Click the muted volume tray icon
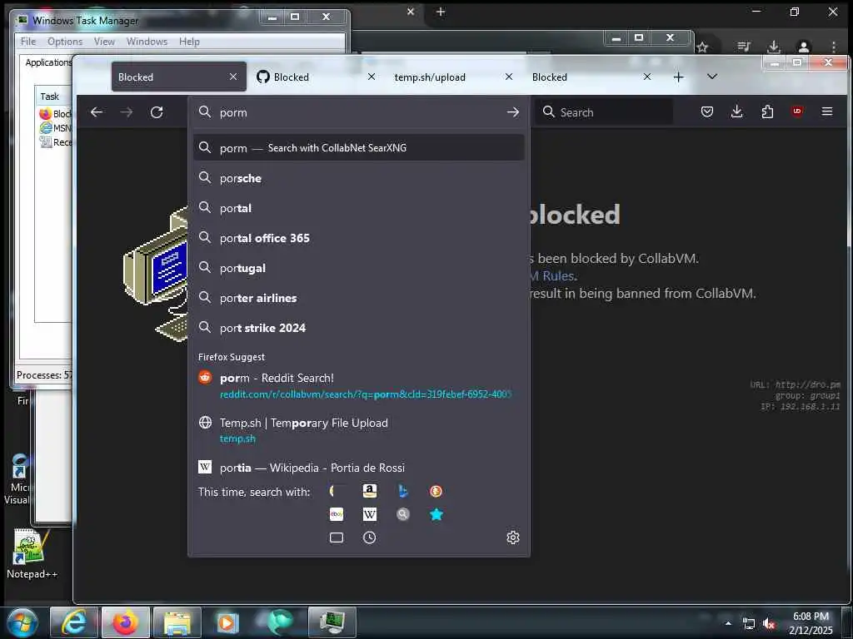This screenshot has width=853, height=639. coord(769,624)
